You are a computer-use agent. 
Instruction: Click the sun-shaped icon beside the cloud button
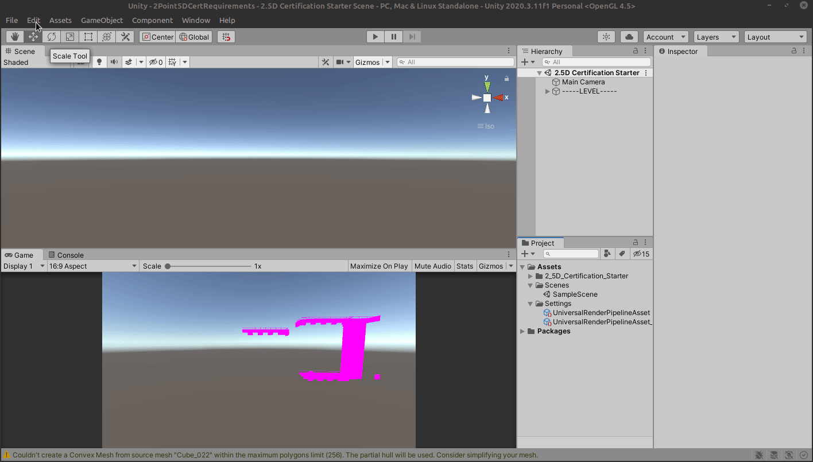tap(606, 37)
